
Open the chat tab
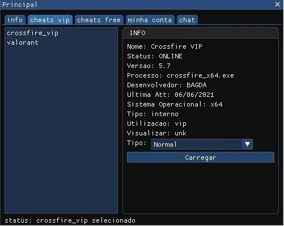187,20
